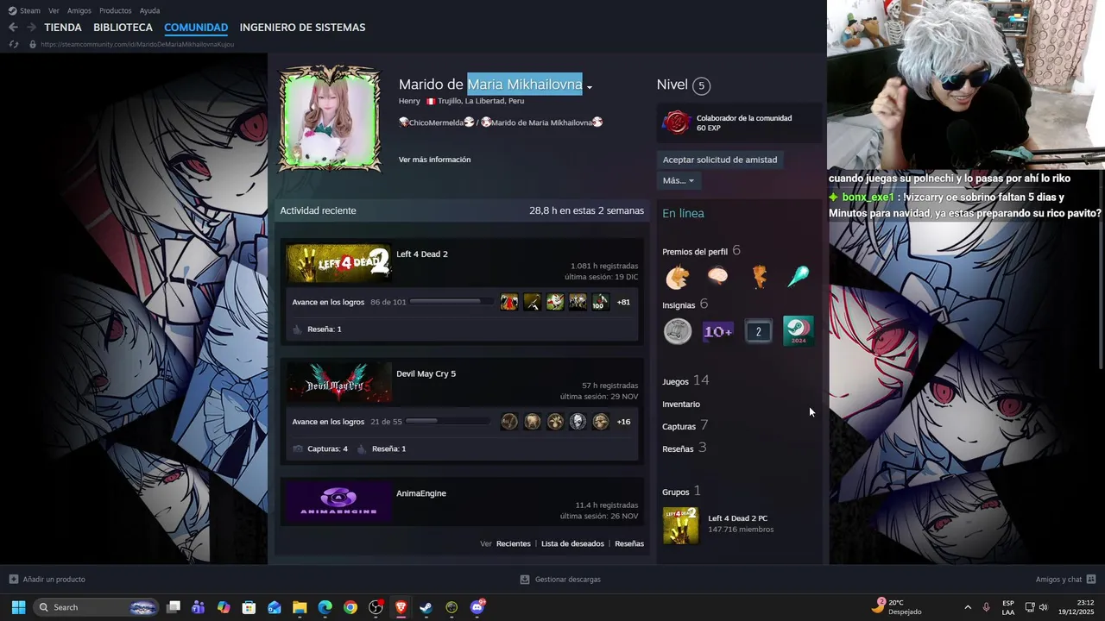The width and height of the screenshot is (1105, 621).
Task: Open the Windows Start button
Action: click(18, 607)
